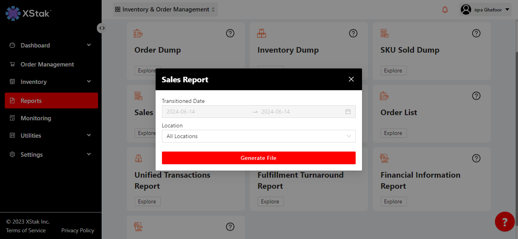Screen dimensions: 518x239
Task: Click the notification bell icon
Action: pos(445,9)
